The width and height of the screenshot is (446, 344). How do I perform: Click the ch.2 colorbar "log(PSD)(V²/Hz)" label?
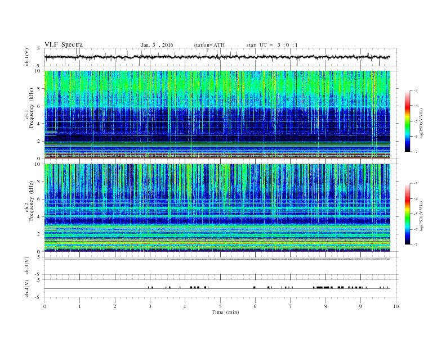point(421,215)
